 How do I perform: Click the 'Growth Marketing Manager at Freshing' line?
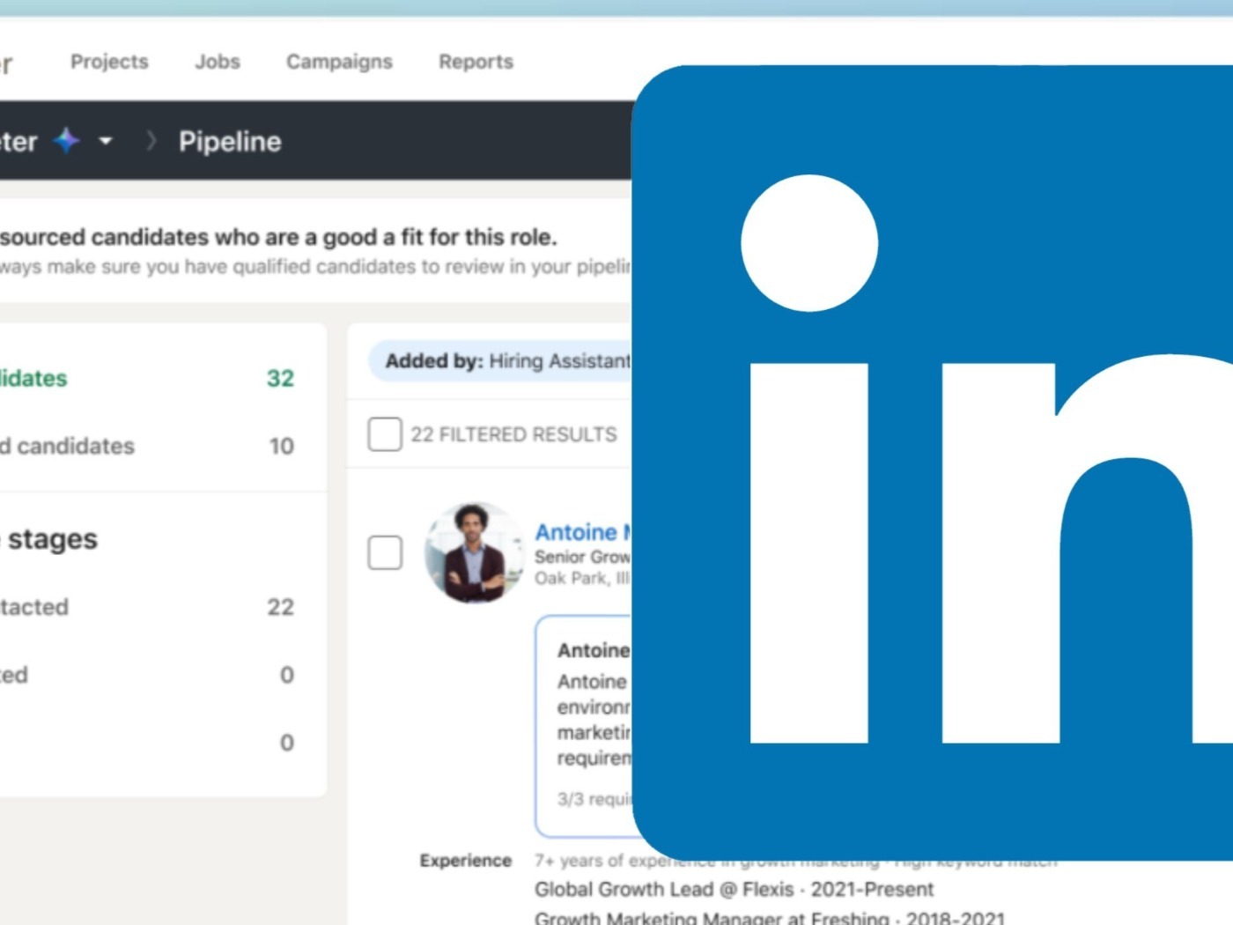click(x=769, y=917)
